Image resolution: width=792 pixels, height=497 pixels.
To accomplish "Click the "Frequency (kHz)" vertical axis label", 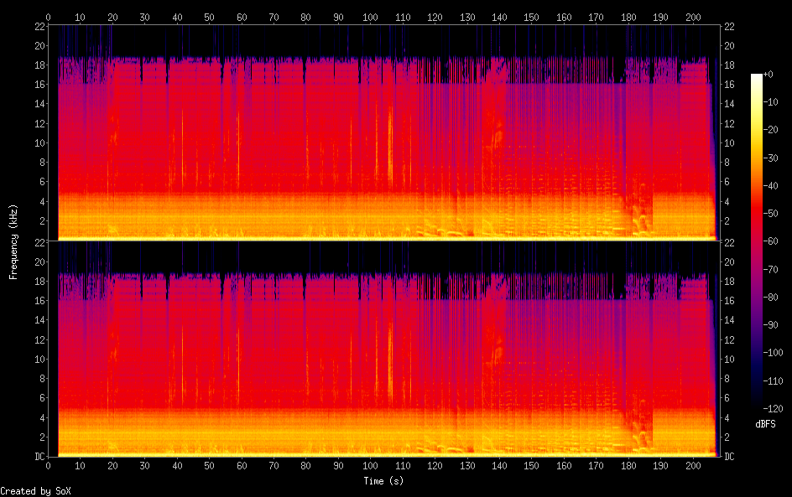I will tap(13, 241).
